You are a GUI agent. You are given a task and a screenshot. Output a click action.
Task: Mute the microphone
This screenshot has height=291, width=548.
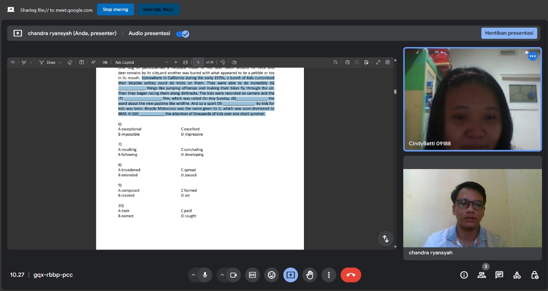click(205, 275)
